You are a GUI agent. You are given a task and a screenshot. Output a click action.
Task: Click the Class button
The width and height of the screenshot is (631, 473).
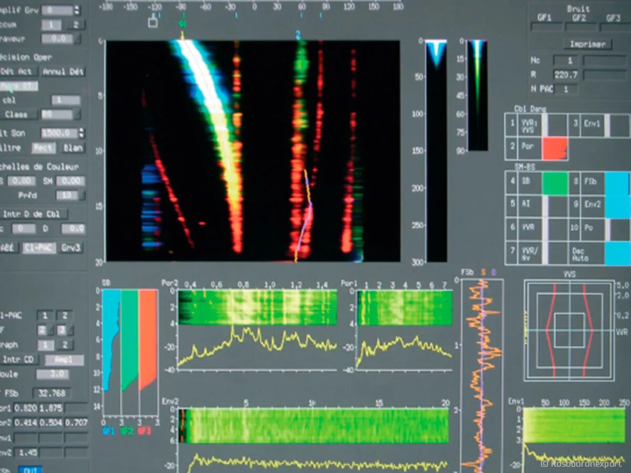(17, 114)
